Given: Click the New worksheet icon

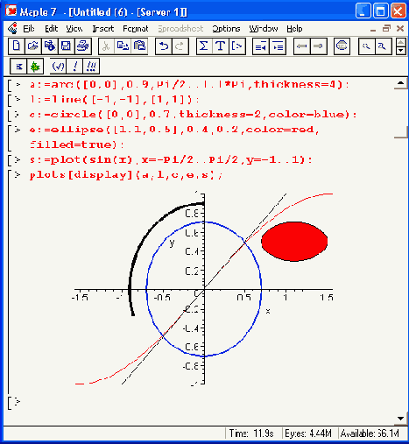Looking at the screenshot, I should (17, 46).
